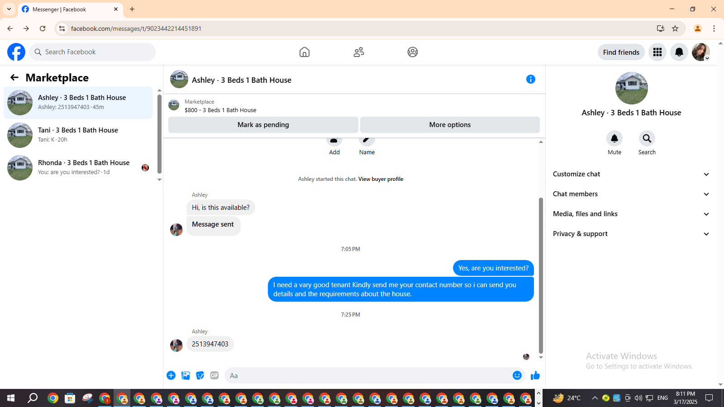Go back from Marketplace chats
Screen dimensions: 724x407
pos(14,78)
